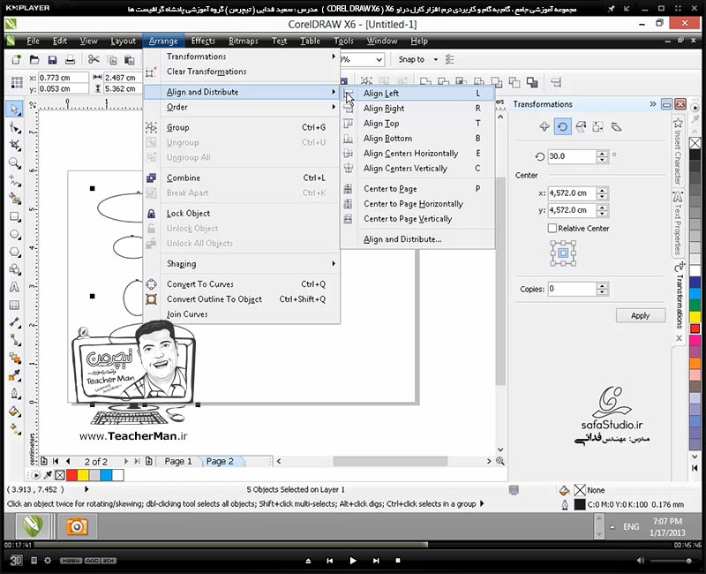Select the Fill bucket tool

tap(14, 412)
